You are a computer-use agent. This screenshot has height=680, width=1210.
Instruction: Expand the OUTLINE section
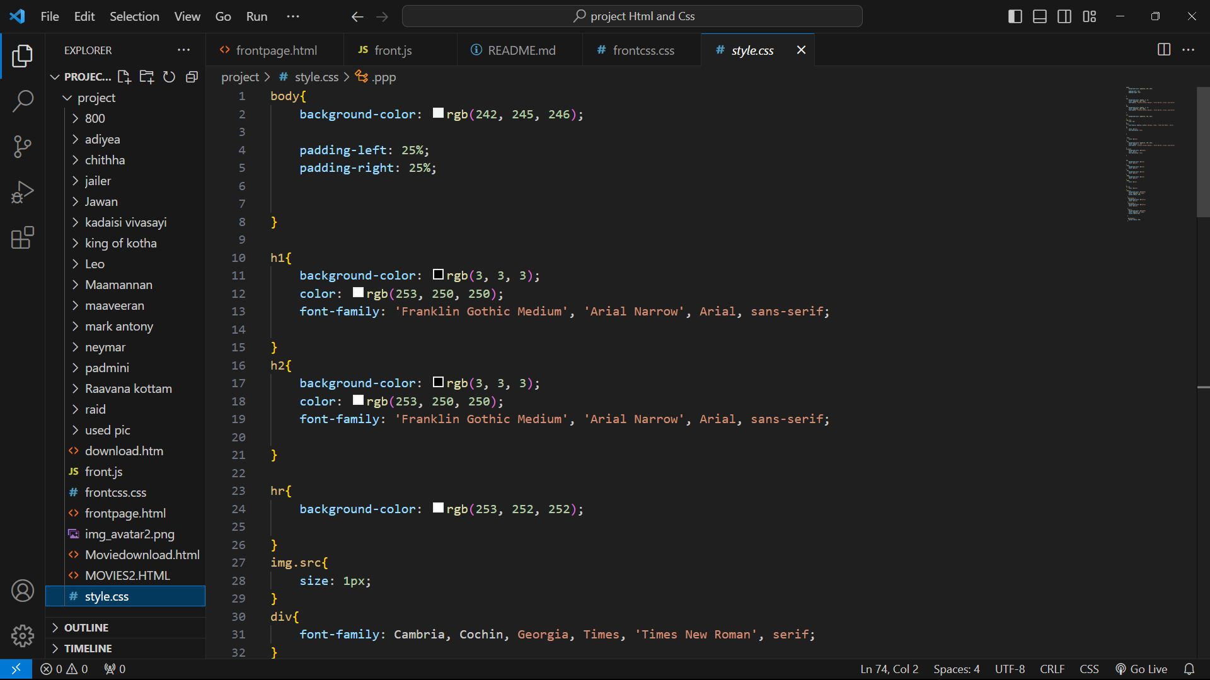point(86,628)
